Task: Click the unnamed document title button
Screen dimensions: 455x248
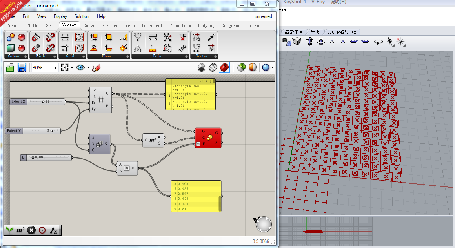Action: point(263,16)
